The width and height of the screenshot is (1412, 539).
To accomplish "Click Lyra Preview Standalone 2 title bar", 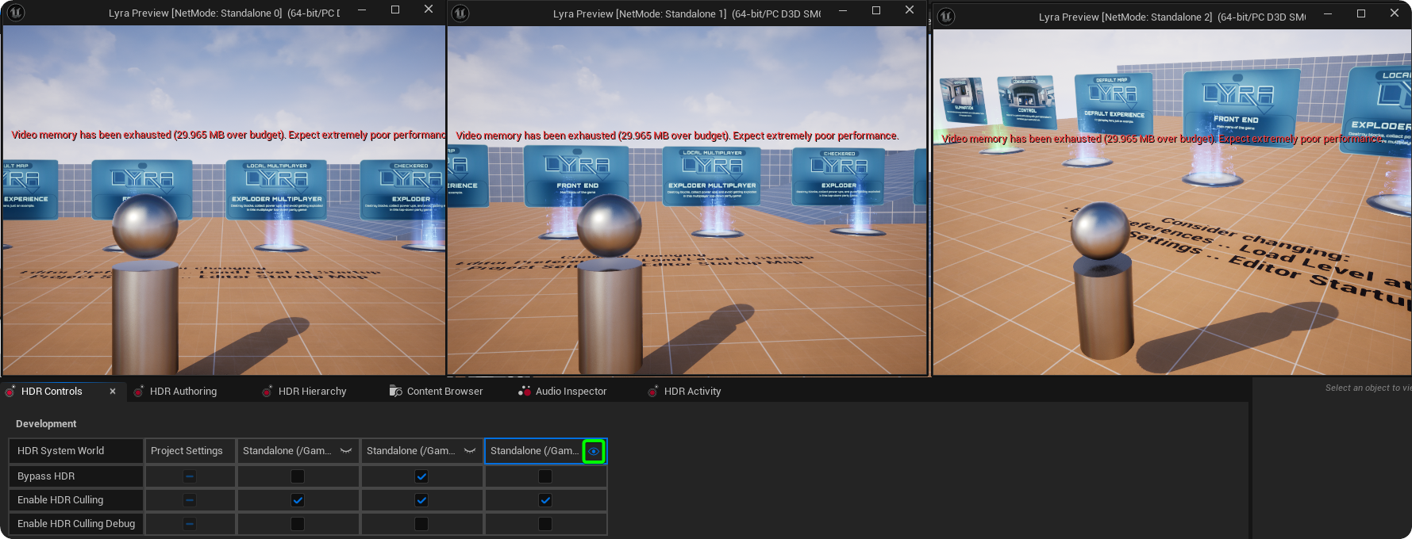I will tap(1172, 17).
